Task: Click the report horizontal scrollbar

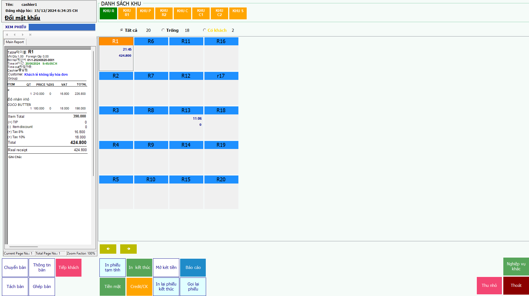Action: [x=23, y=247]
